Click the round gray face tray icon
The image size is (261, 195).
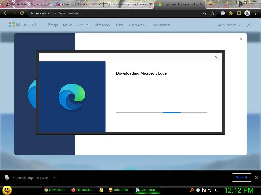[x=198, y=190]
